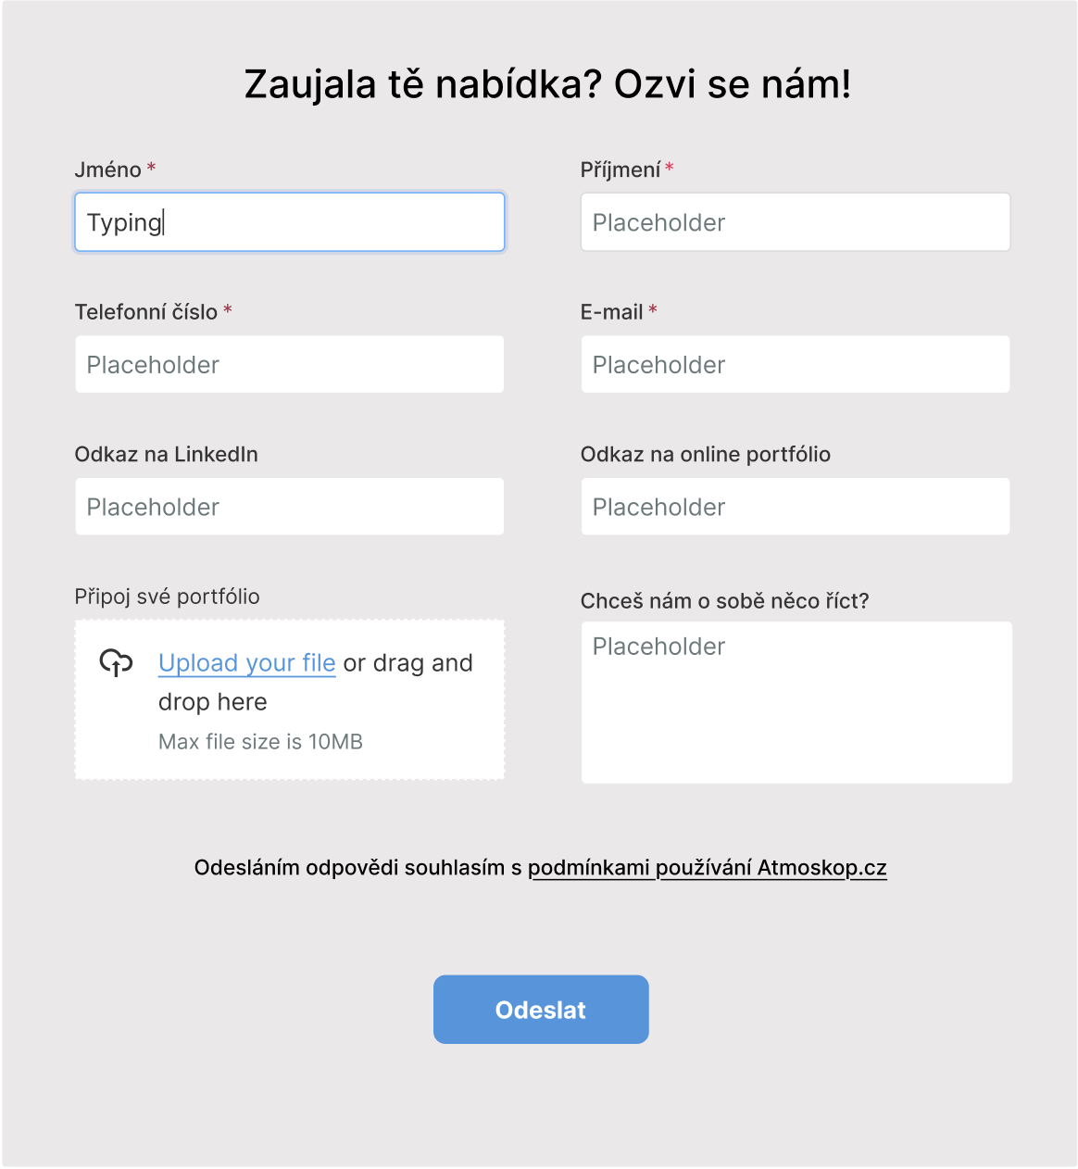The height and width of the screenshot is (1169, 1078).
Task: Click the "Příjmení" field label
Action: pyautogui.click(x=620, y=170)
